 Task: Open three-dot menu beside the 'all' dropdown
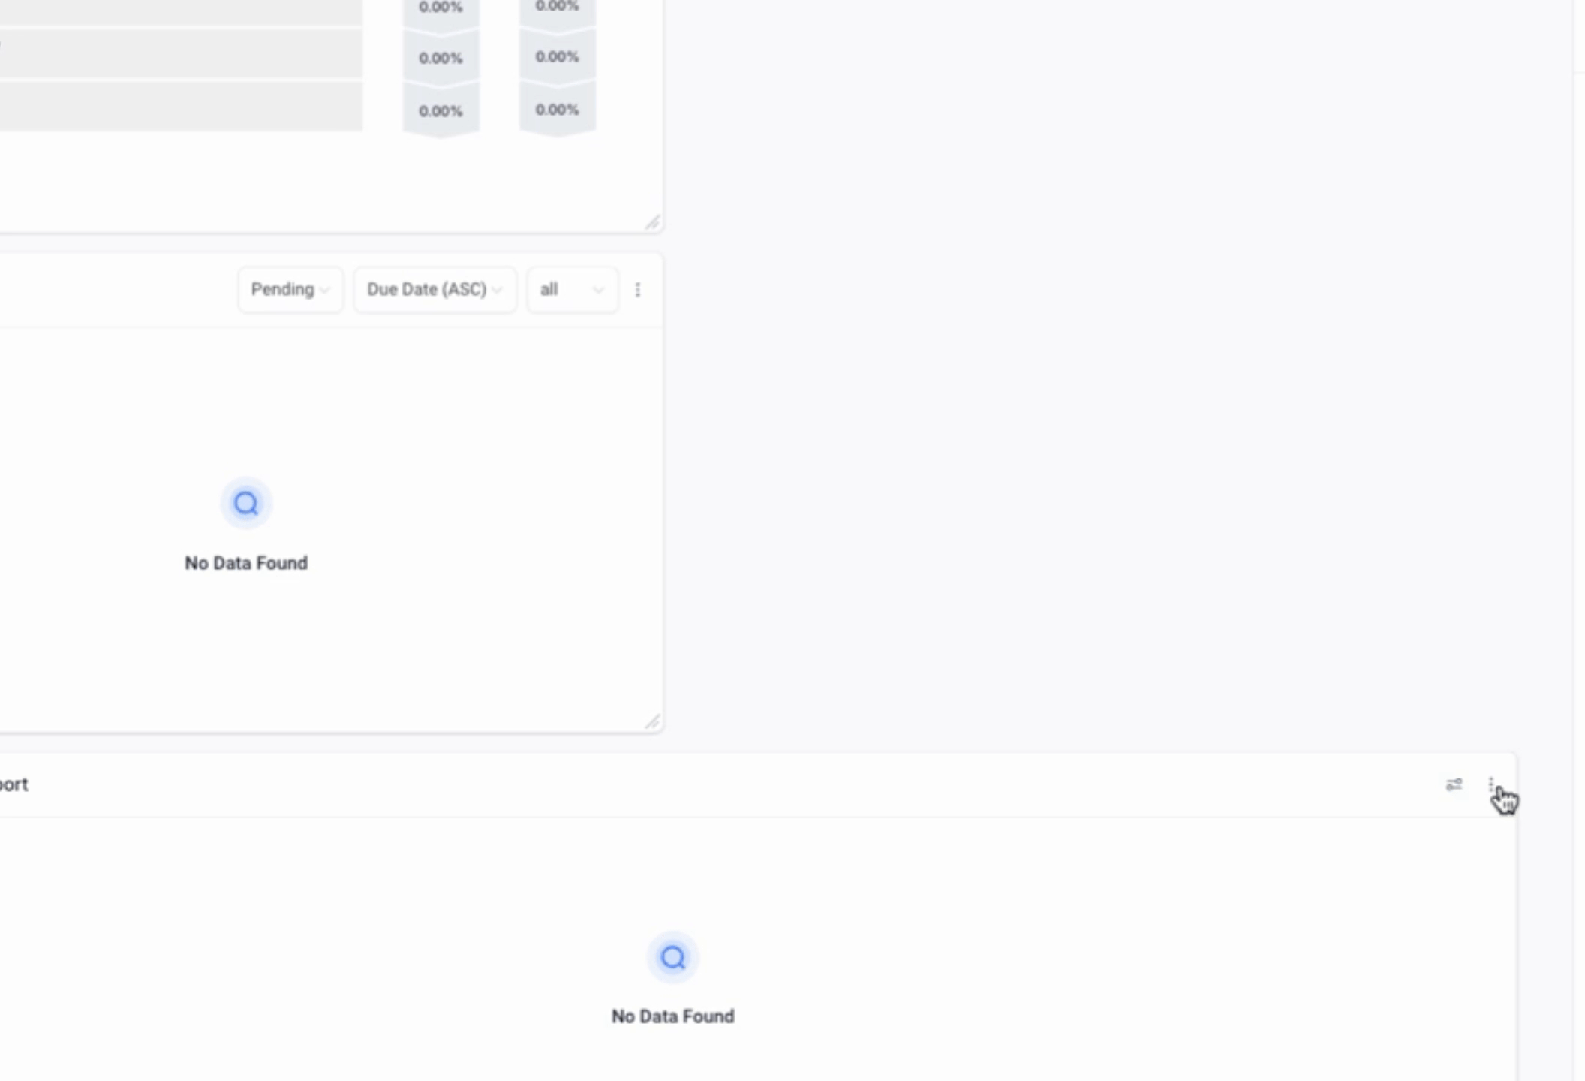(638, 290)
